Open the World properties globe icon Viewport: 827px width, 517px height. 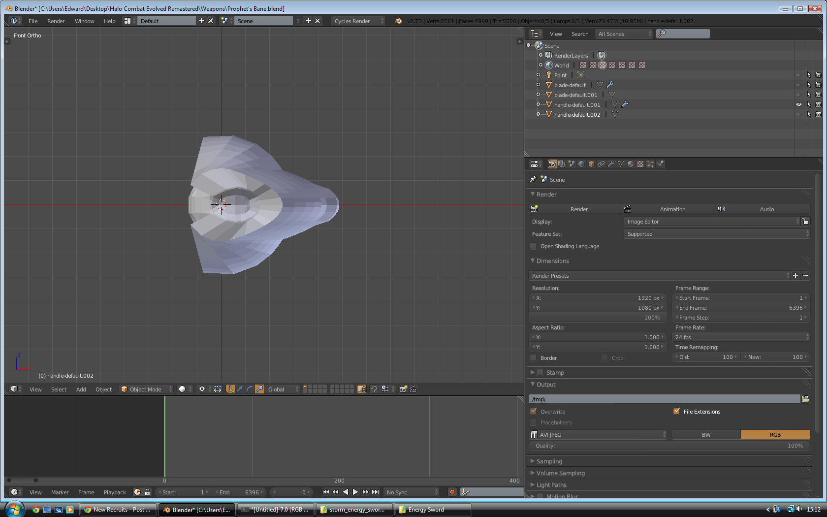click(581, 164)
